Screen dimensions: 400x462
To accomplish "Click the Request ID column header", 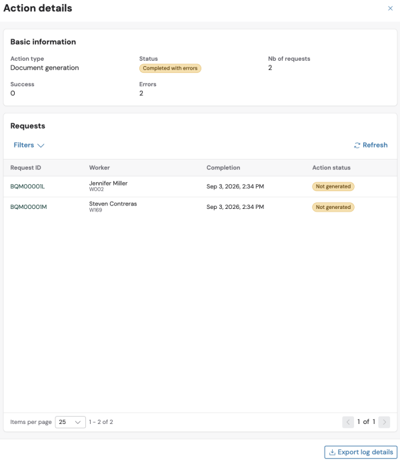I will [25, 168].
